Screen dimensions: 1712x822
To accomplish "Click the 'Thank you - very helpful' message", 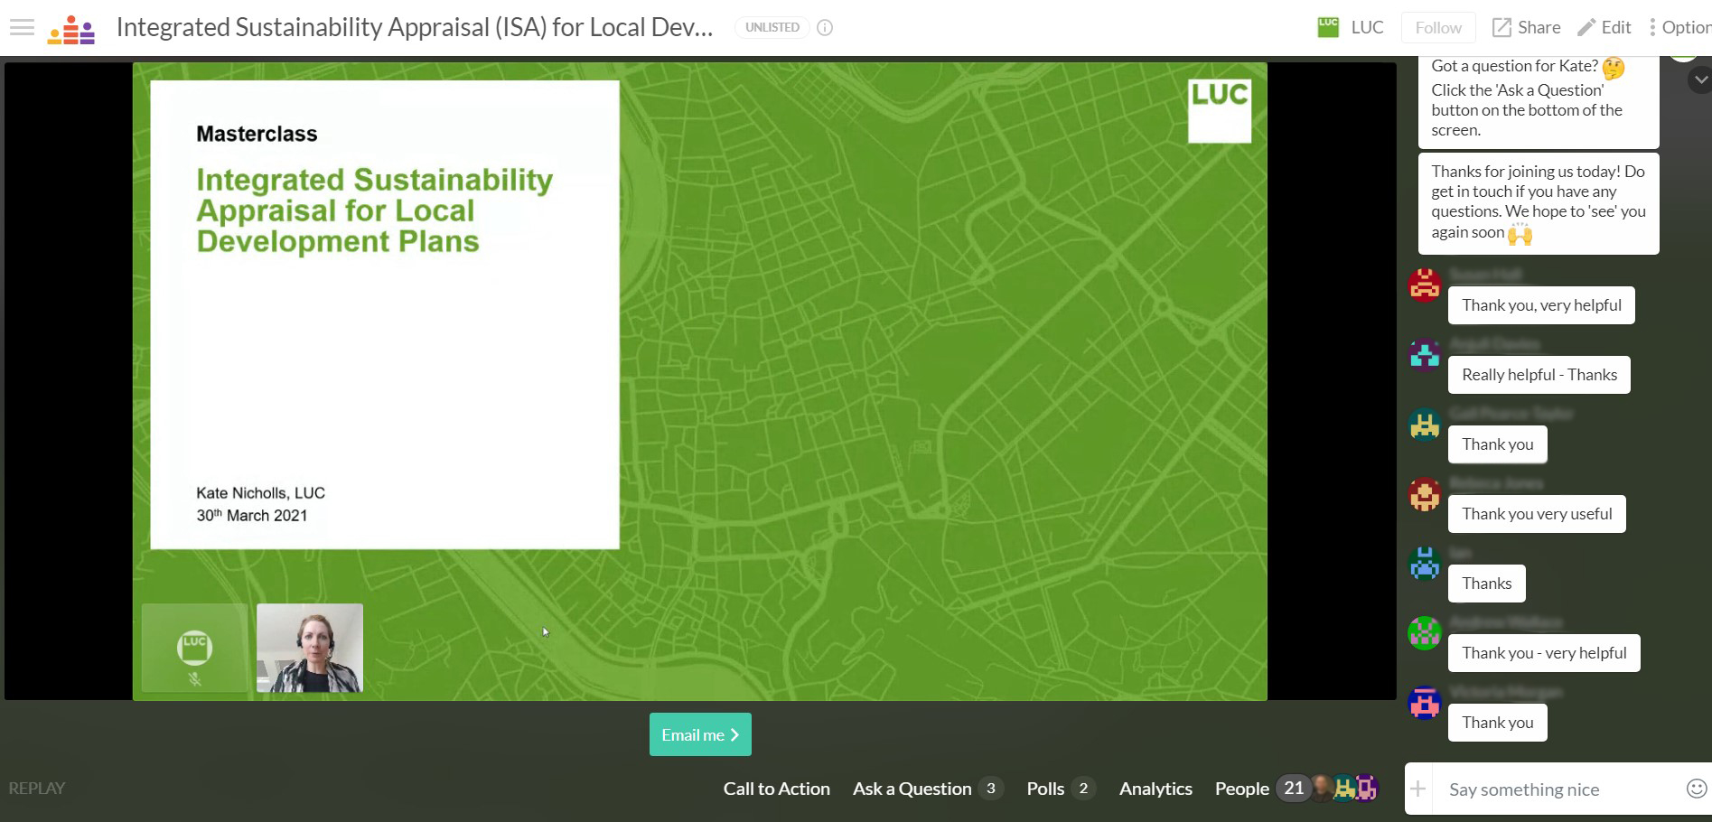I will point(1544,653).
